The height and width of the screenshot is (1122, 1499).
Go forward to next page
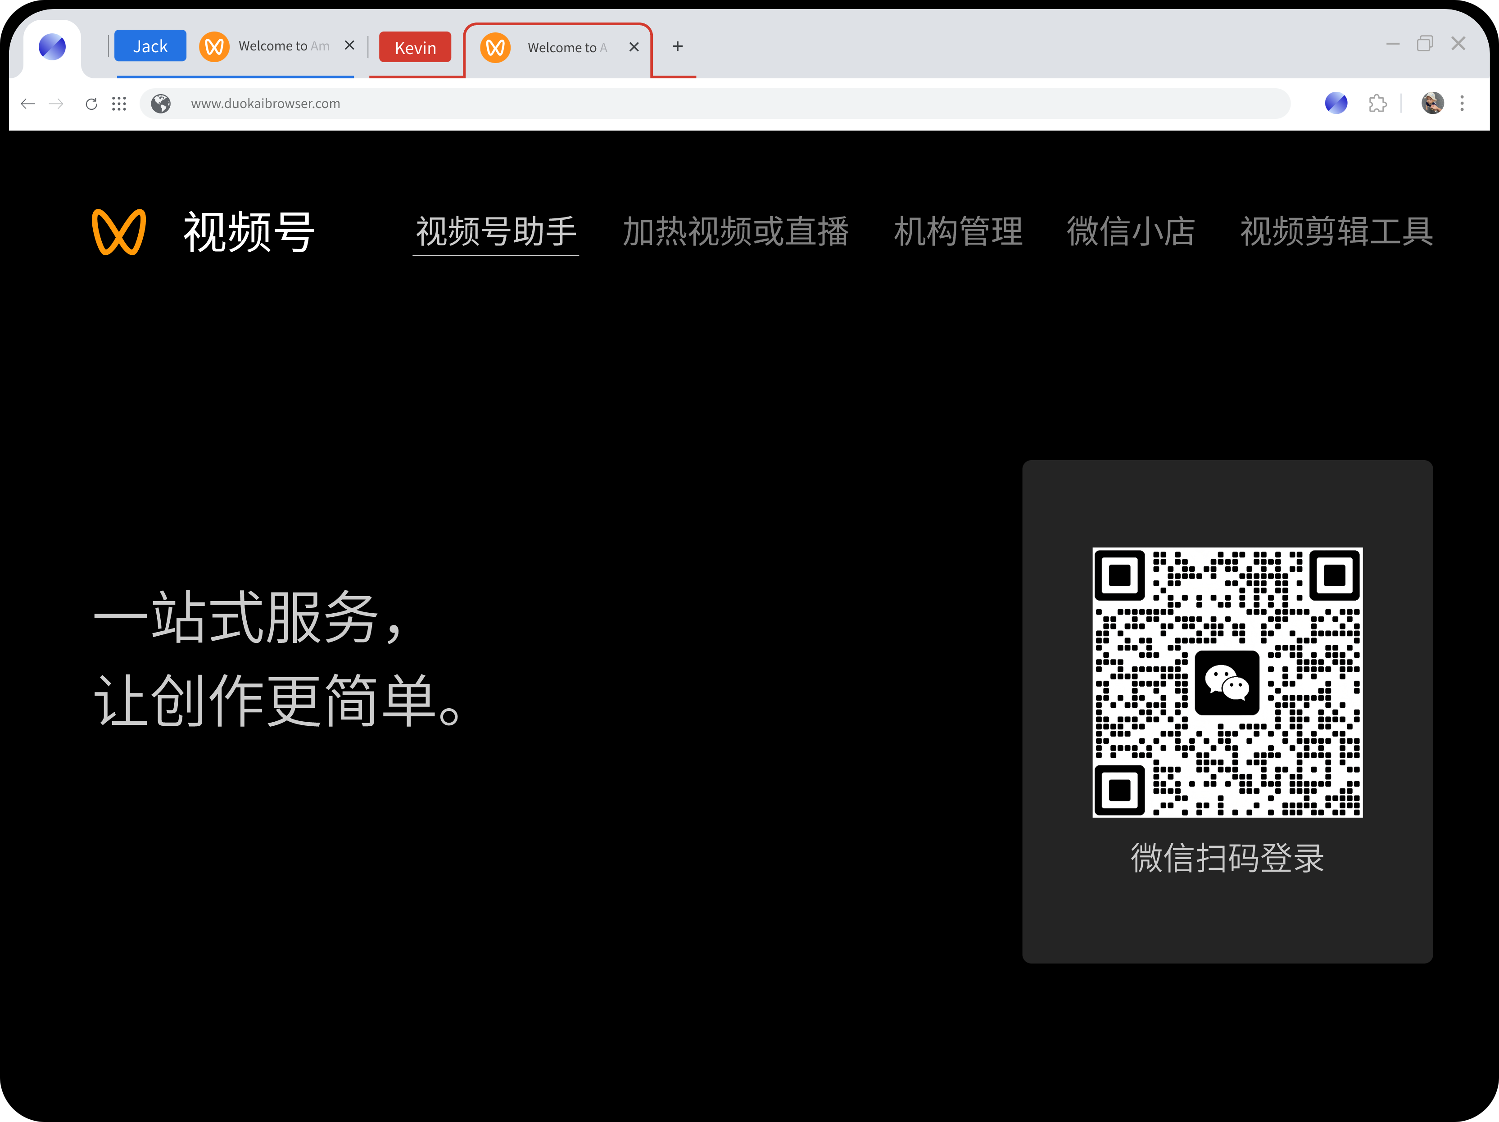tap(57, 104)
